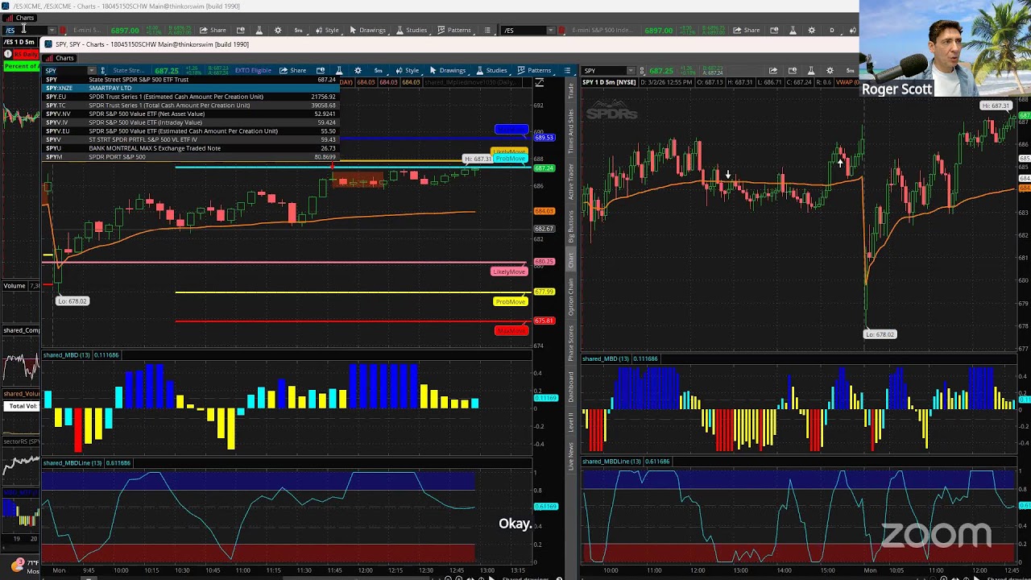Change the 5m timeframe in SPY window
This screenshot has width=1031, height=580.
(378, 71)
